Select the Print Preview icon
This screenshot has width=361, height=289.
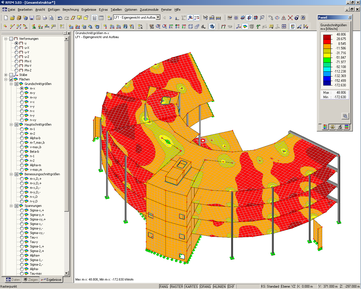tap(51, 17)
